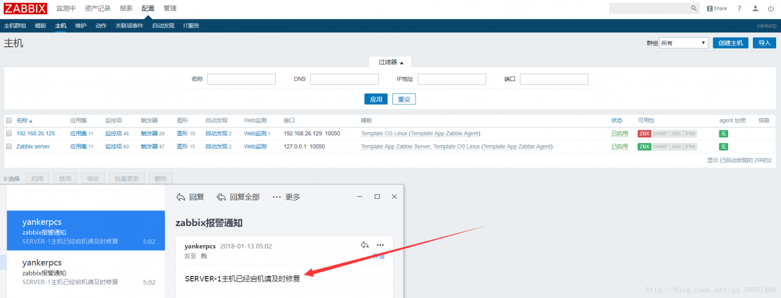781x298 pixels.
Task: Click the three-dot icon inside the message card
Action: (381, 245)
